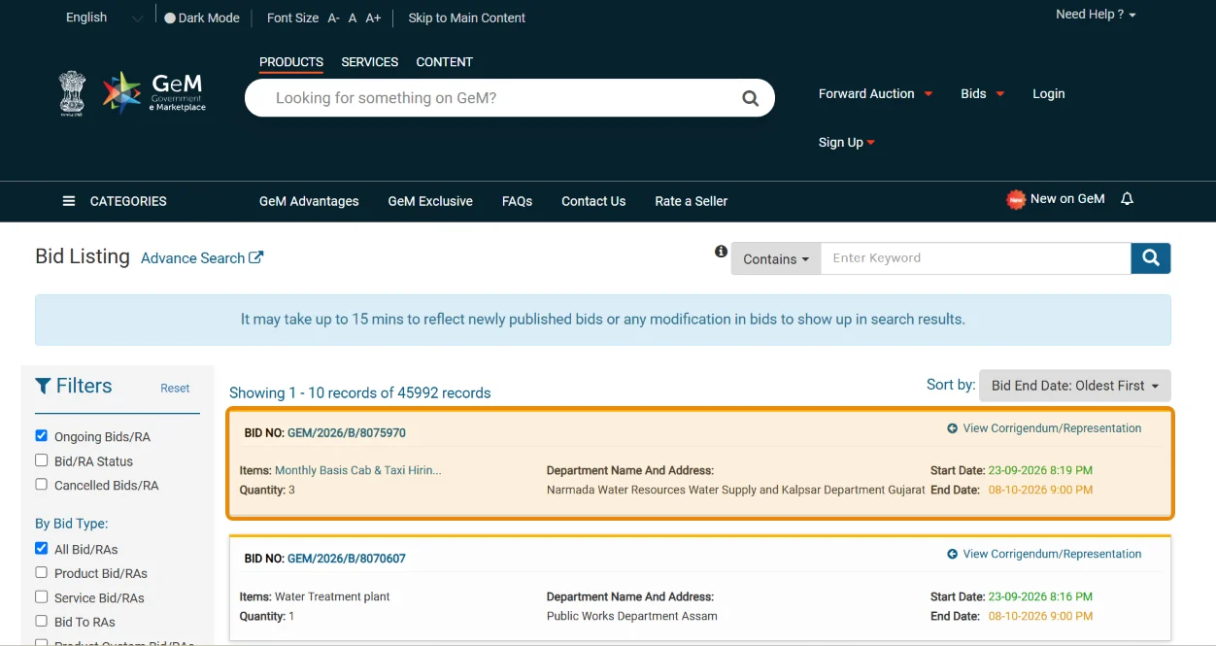Screen dimensions: 1216x646
Task: Click 'Showing 1 - 10 records' count text
Action: click(x=359, y=393)
